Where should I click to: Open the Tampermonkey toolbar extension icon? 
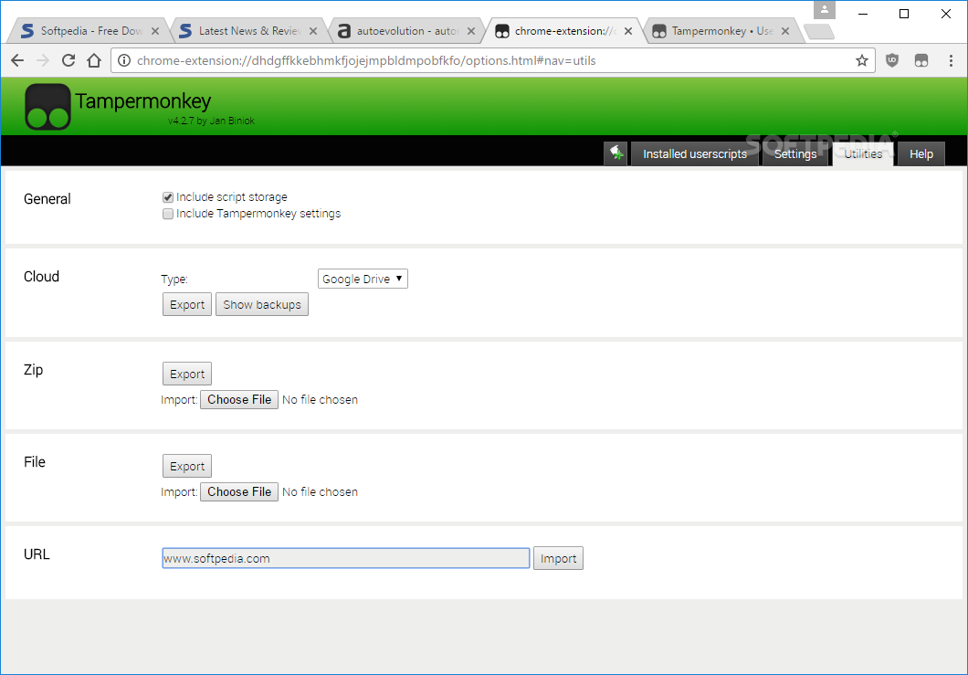tap(921, 60)
